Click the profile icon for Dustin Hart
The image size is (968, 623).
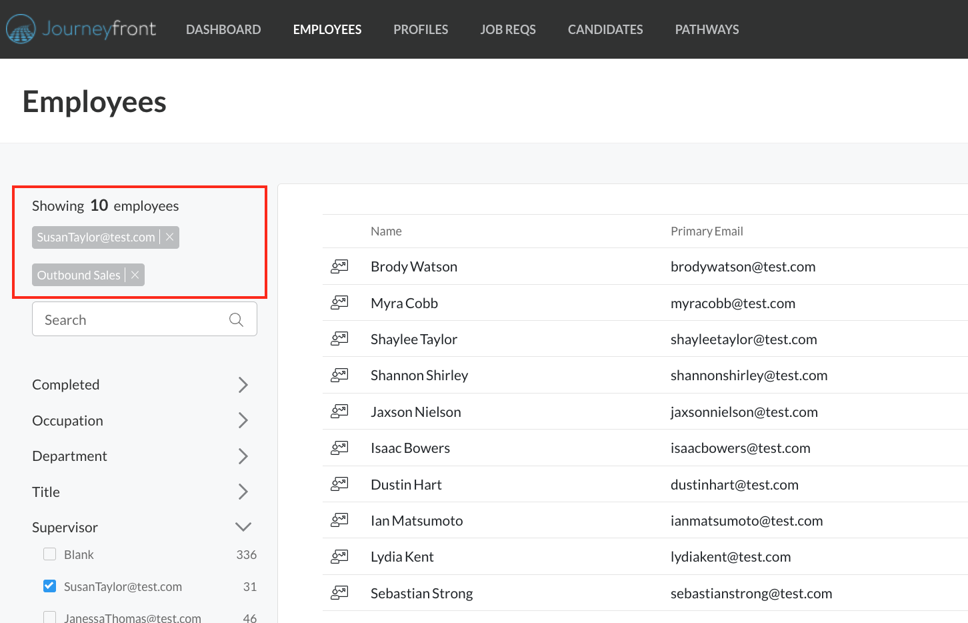pyautogui.click(x=340, y=484)
